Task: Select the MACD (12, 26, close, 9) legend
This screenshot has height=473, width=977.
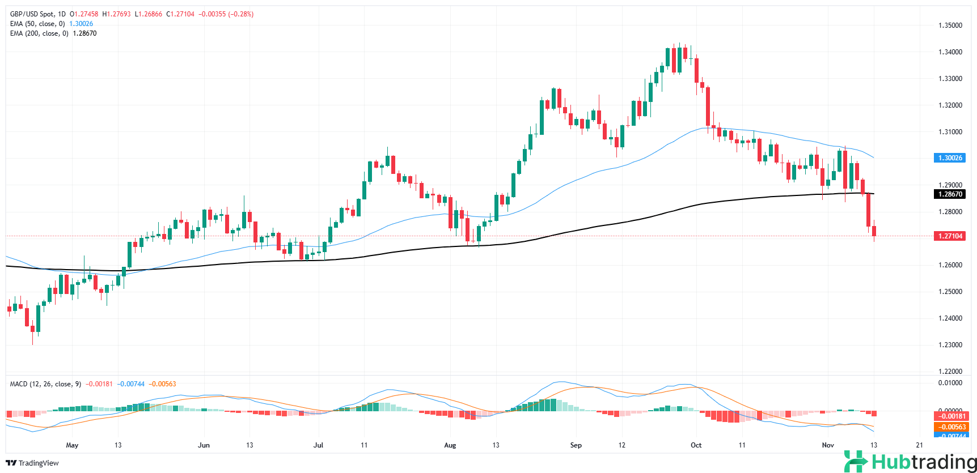Action: [x=45, y=384]
